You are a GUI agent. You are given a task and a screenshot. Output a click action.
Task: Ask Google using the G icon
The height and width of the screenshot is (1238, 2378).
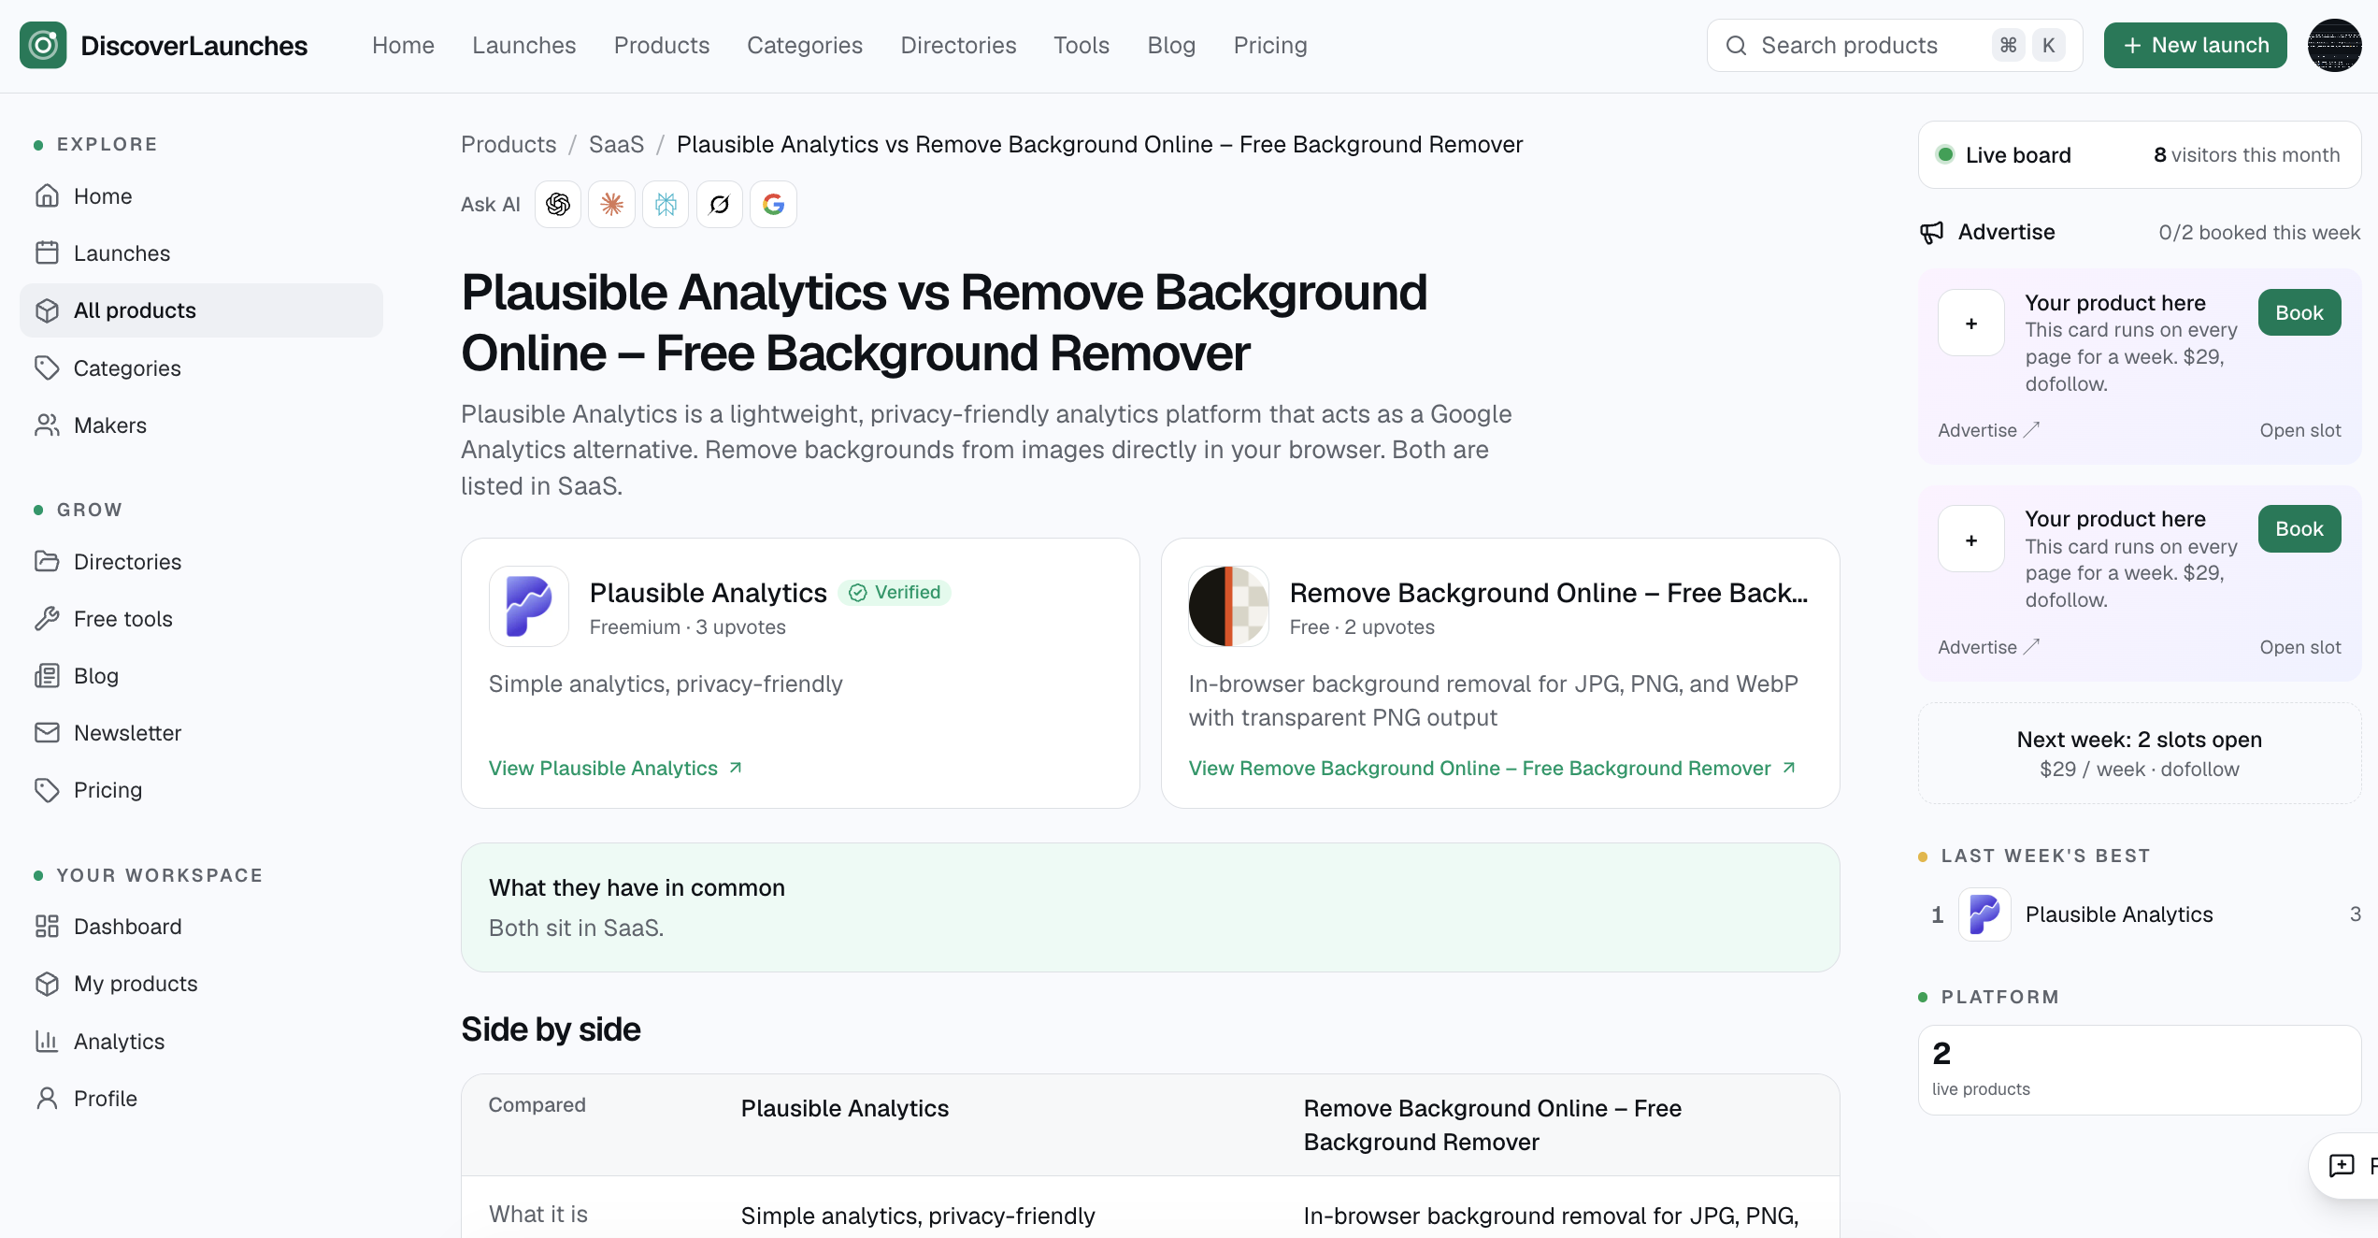[773, 204]
